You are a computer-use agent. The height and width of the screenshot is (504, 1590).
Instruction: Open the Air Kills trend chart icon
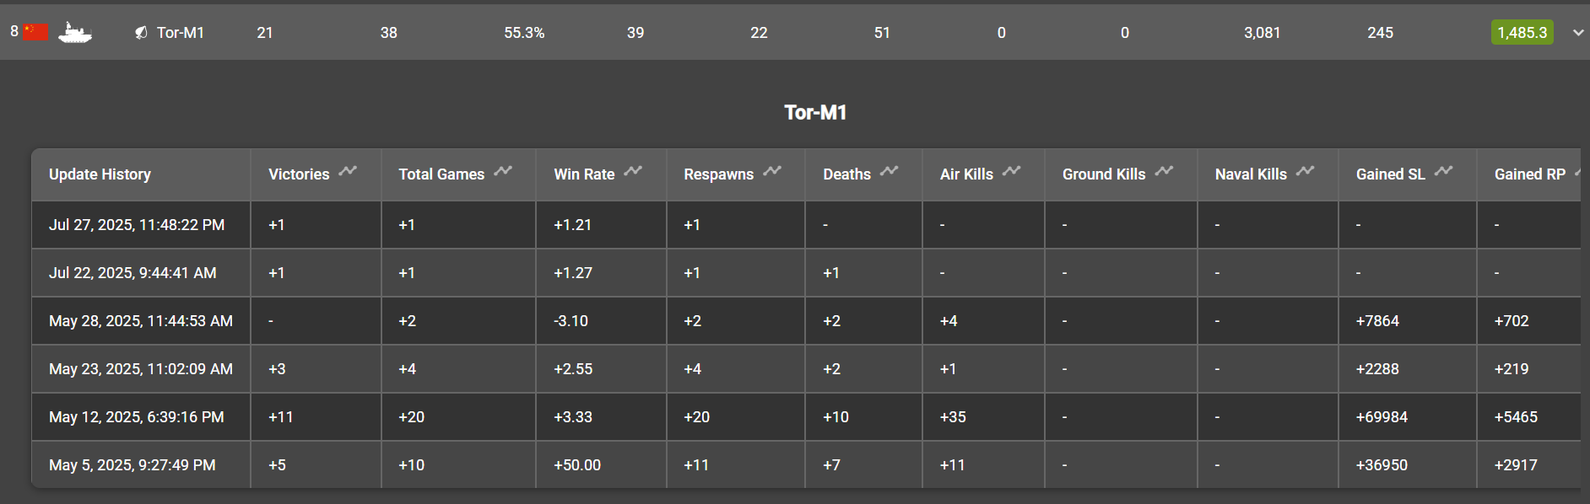[1012, 171]
